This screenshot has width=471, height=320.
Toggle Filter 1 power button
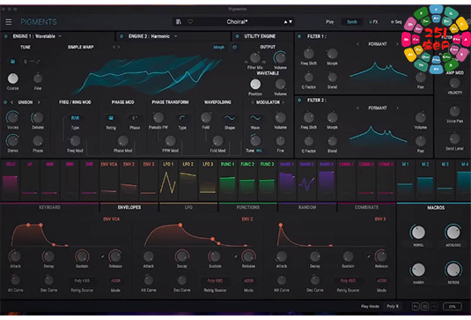pos(299,36)
